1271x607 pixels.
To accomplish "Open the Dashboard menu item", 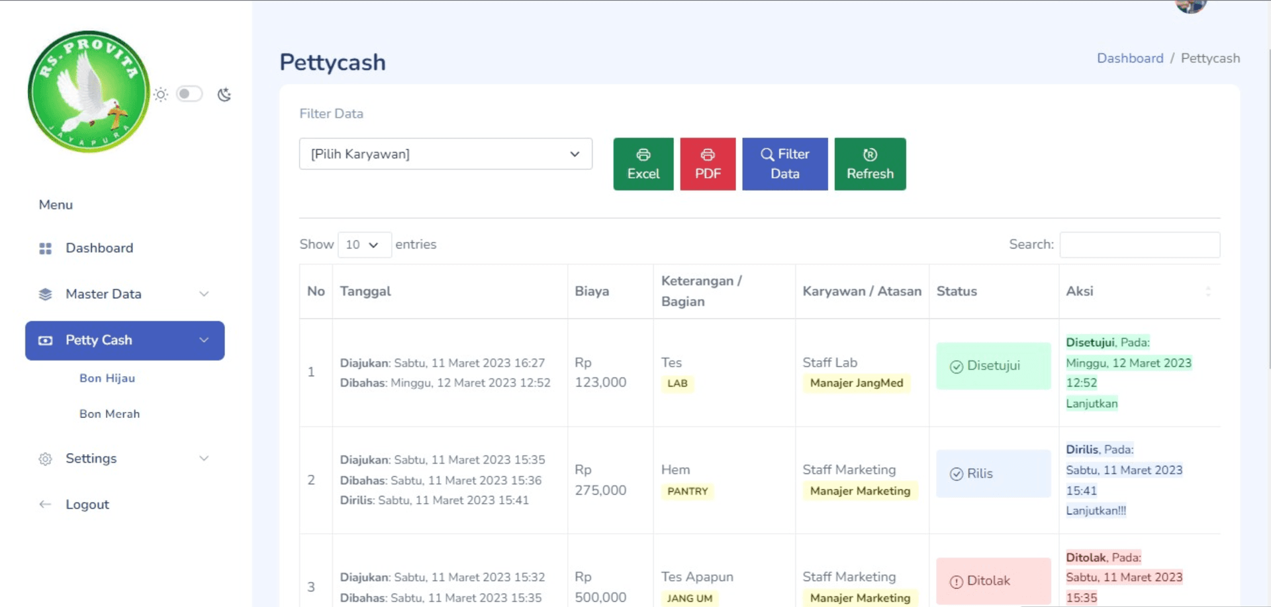I will tap(99, 248).
